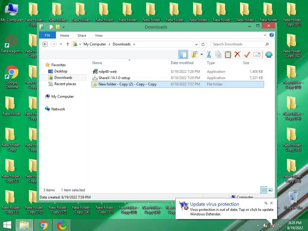Click the muted volume tray icon

click(265, 225)
